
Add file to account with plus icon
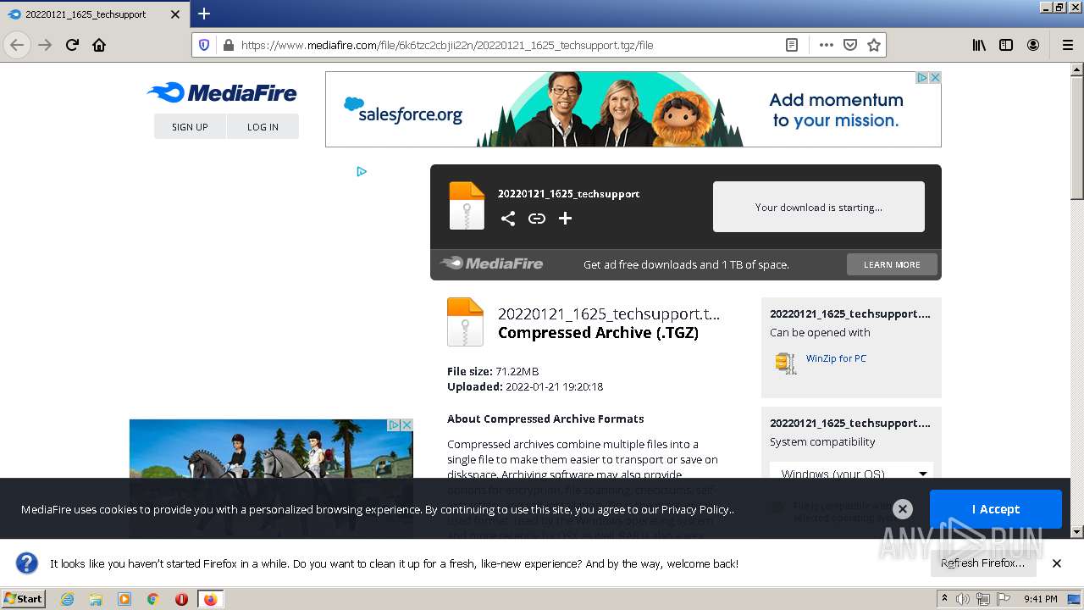coord(565,219)
